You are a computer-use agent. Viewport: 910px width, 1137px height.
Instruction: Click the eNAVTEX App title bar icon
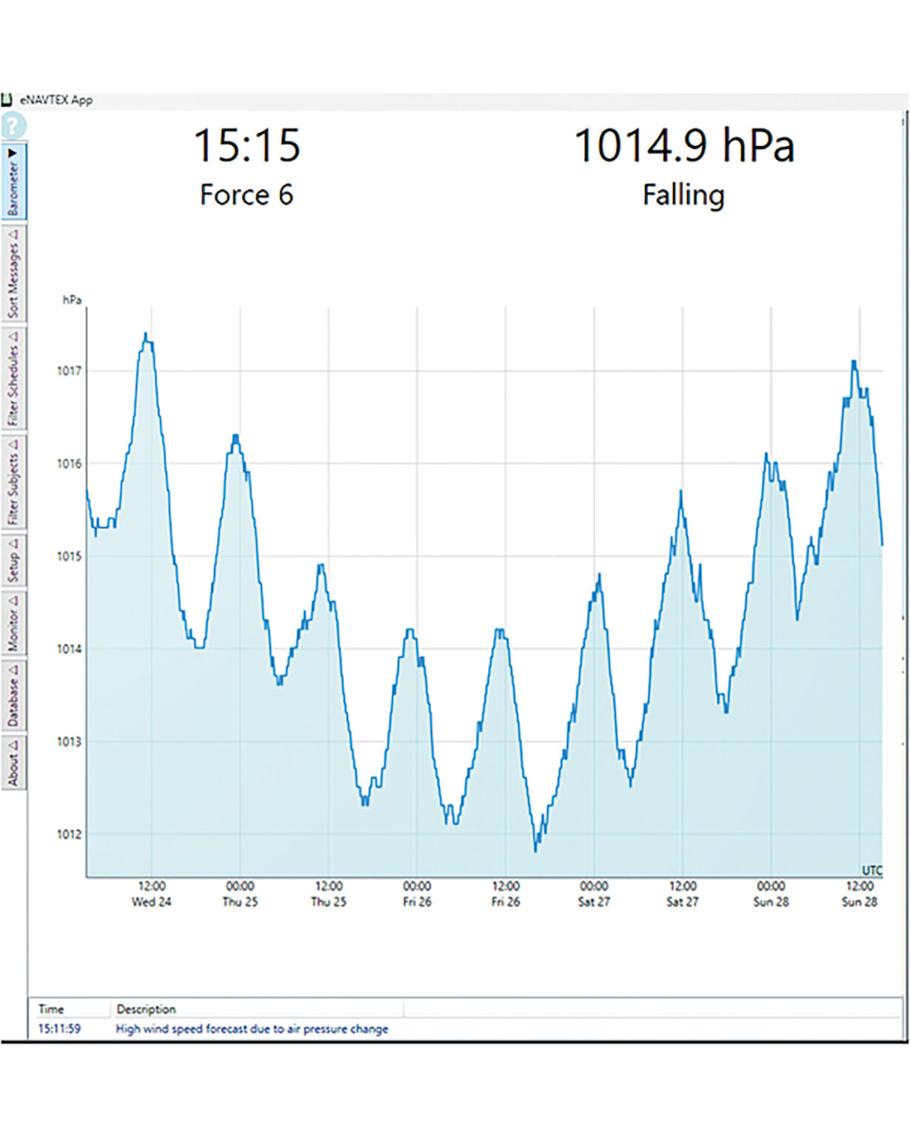(x=7, y=99)
